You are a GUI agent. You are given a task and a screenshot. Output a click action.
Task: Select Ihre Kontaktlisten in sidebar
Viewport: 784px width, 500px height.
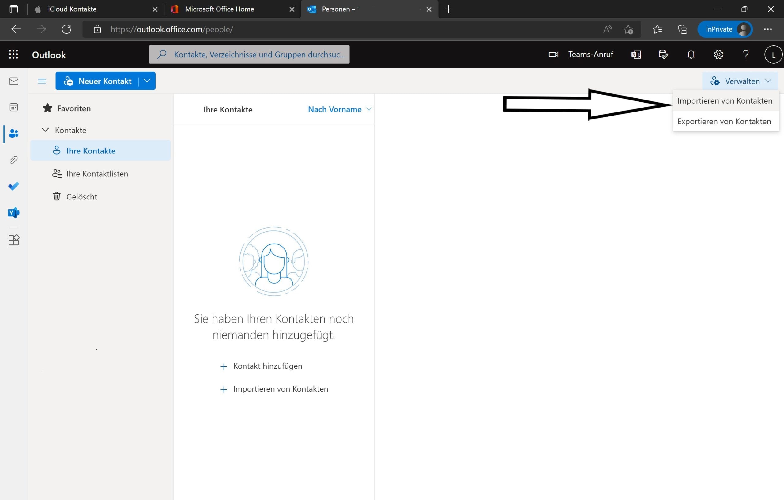point(97,174)
